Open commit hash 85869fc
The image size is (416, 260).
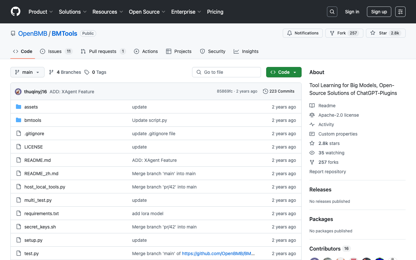[225, 91]
